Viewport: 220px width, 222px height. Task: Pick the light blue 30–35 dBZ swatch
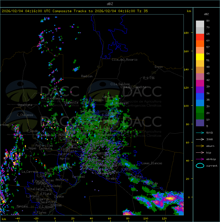point(200,103)
